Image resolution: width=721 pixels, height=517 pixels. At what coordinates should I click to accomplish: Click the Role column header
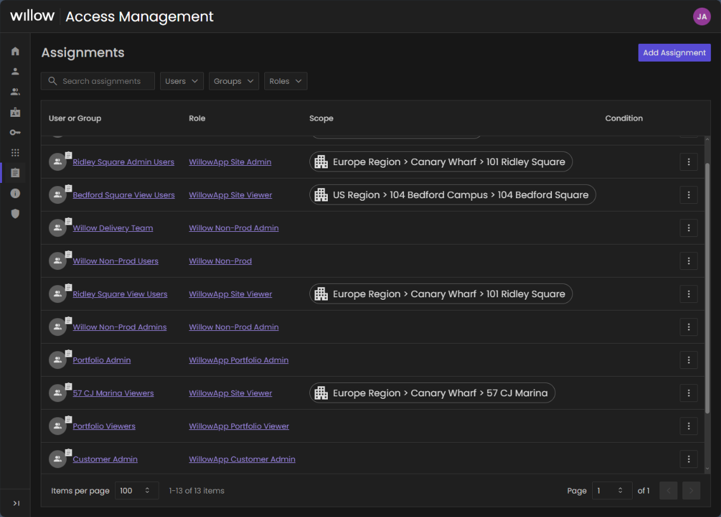[197, 118]
